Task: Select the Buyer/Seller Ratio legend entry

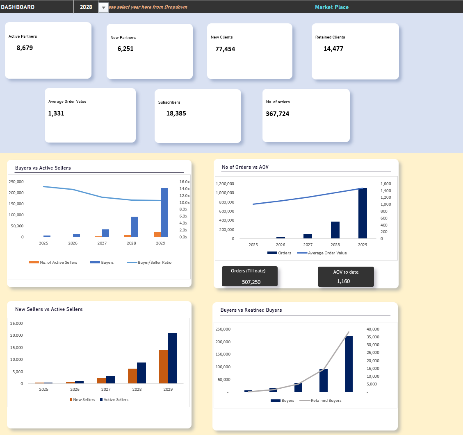Action: click(x=150, y=262)
